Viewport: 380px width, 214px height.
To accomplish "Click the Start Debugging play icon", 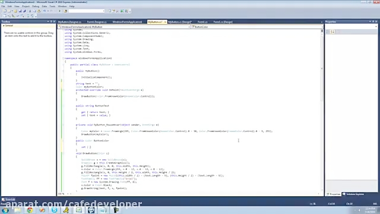I will (60, 11).
